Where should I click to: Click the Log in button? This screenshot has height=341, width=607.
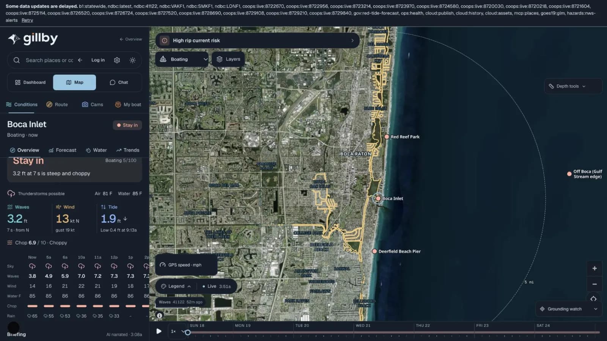click(x=98, y=60)
